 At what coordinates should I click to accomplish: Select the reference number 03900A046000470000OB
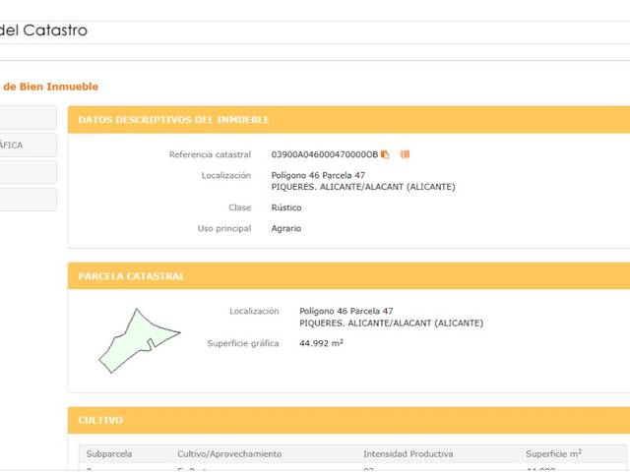coord(324,154)
